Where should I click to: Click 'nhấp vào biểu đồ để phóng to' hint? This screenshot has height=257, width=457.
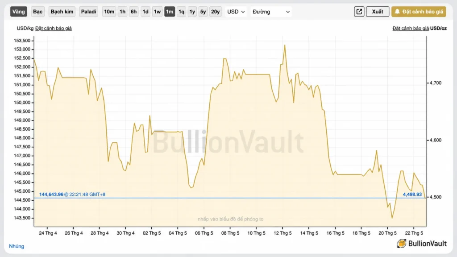point(231,219)
